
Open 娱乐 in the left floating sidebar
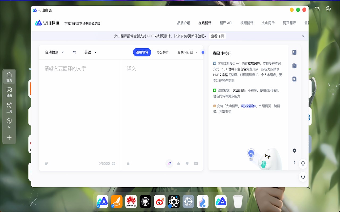9,92
